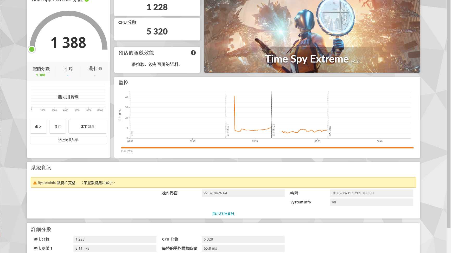Click the 01:40 label on the chart time axis

tap(192, 141)
